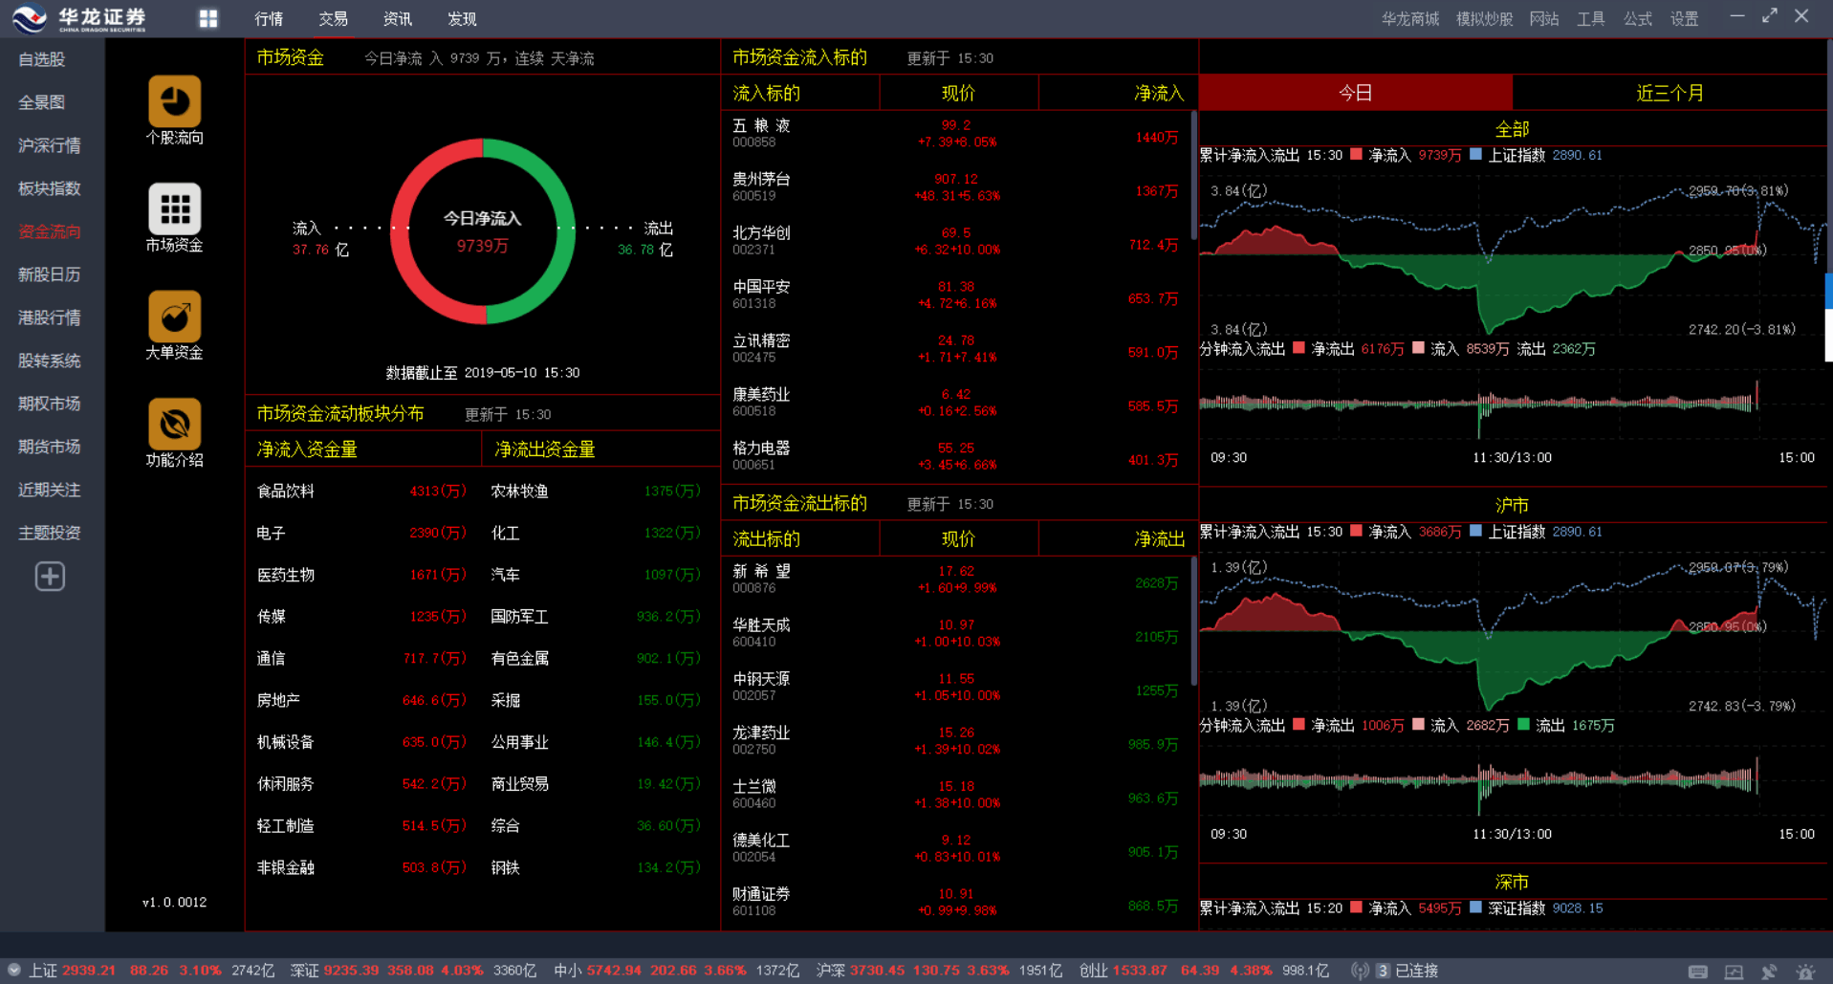Go to 近期关注 in sidebar

[50, 490]
